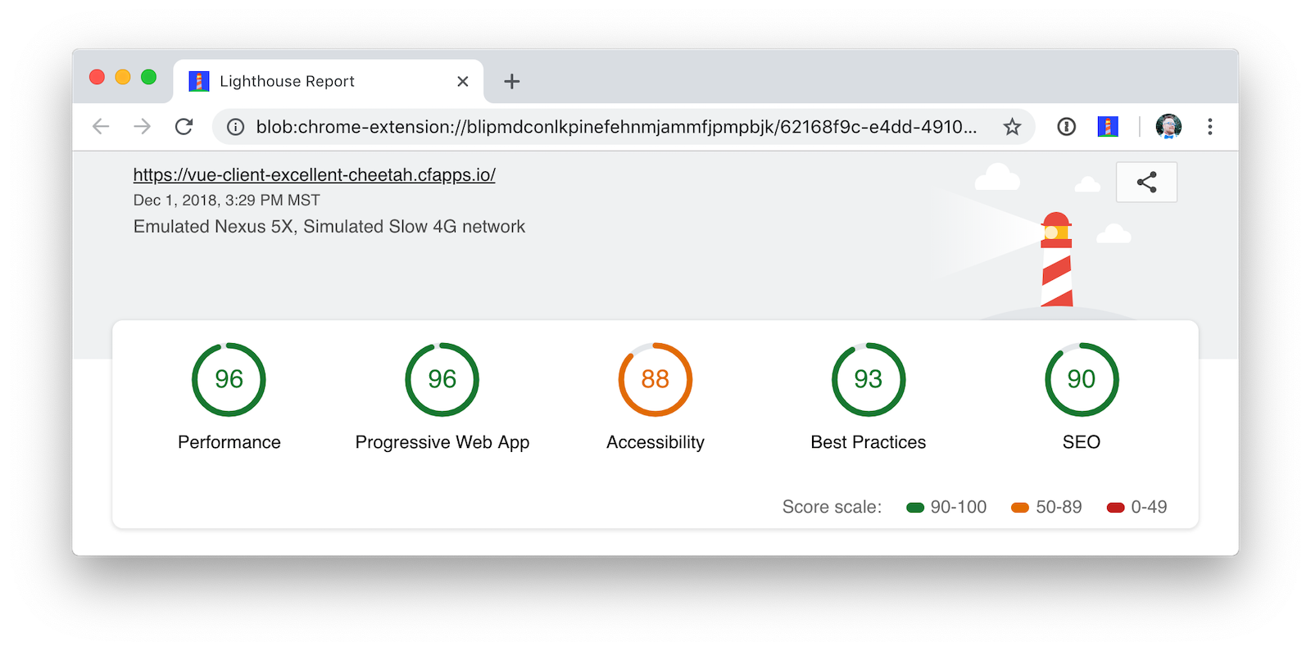
Task: Open Chrome's three-dot menu
Action: point(1209,127)
